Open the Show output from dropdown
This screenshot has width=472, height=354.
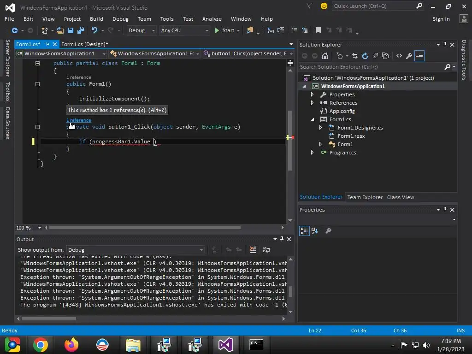(x=135, y=250)
